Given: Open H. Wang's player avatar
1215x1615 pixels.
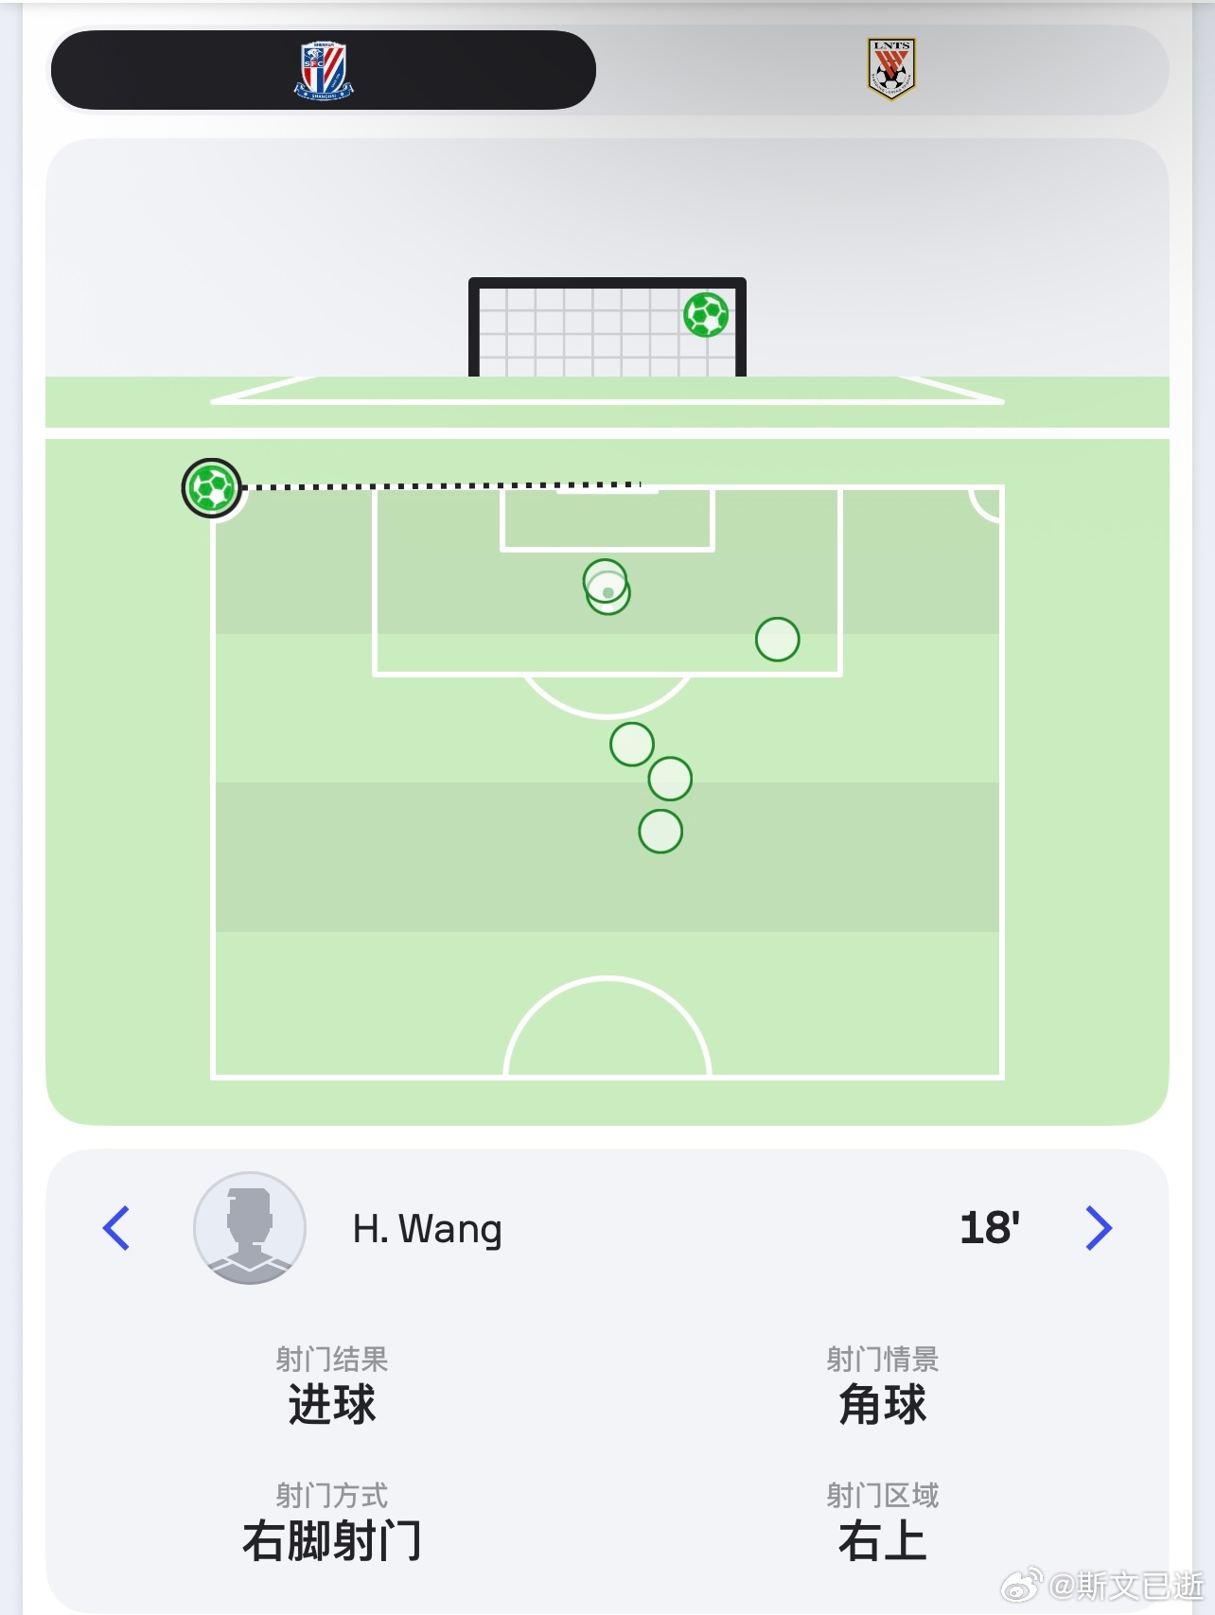Looking at the screenshot, I should tap(250, 1228).
